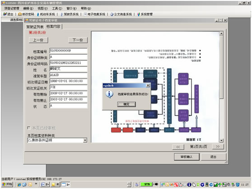Image resolution: width=252 pixels, height=189 pixels.
Task: Click the 审核确认 button
Action: (187, 157)
